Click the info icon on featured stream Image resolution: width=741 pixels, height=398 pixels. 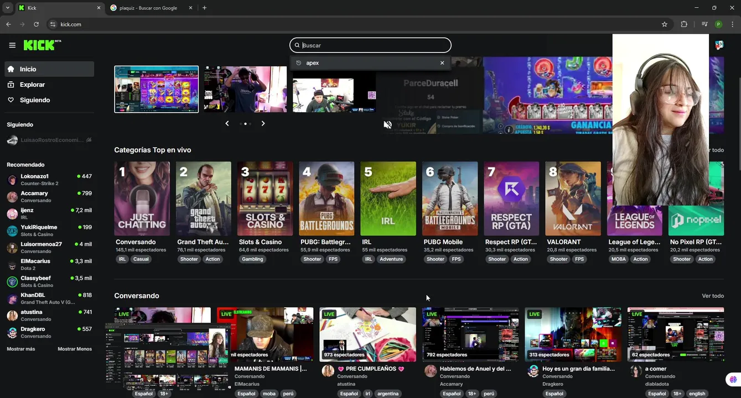508,129
